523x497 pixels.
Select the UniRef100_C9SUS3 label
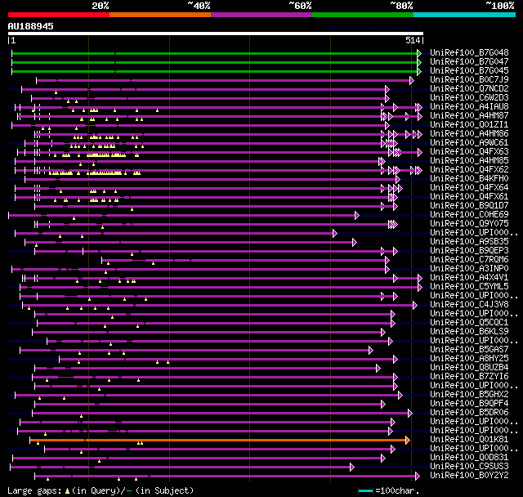[x=469, y=467]
